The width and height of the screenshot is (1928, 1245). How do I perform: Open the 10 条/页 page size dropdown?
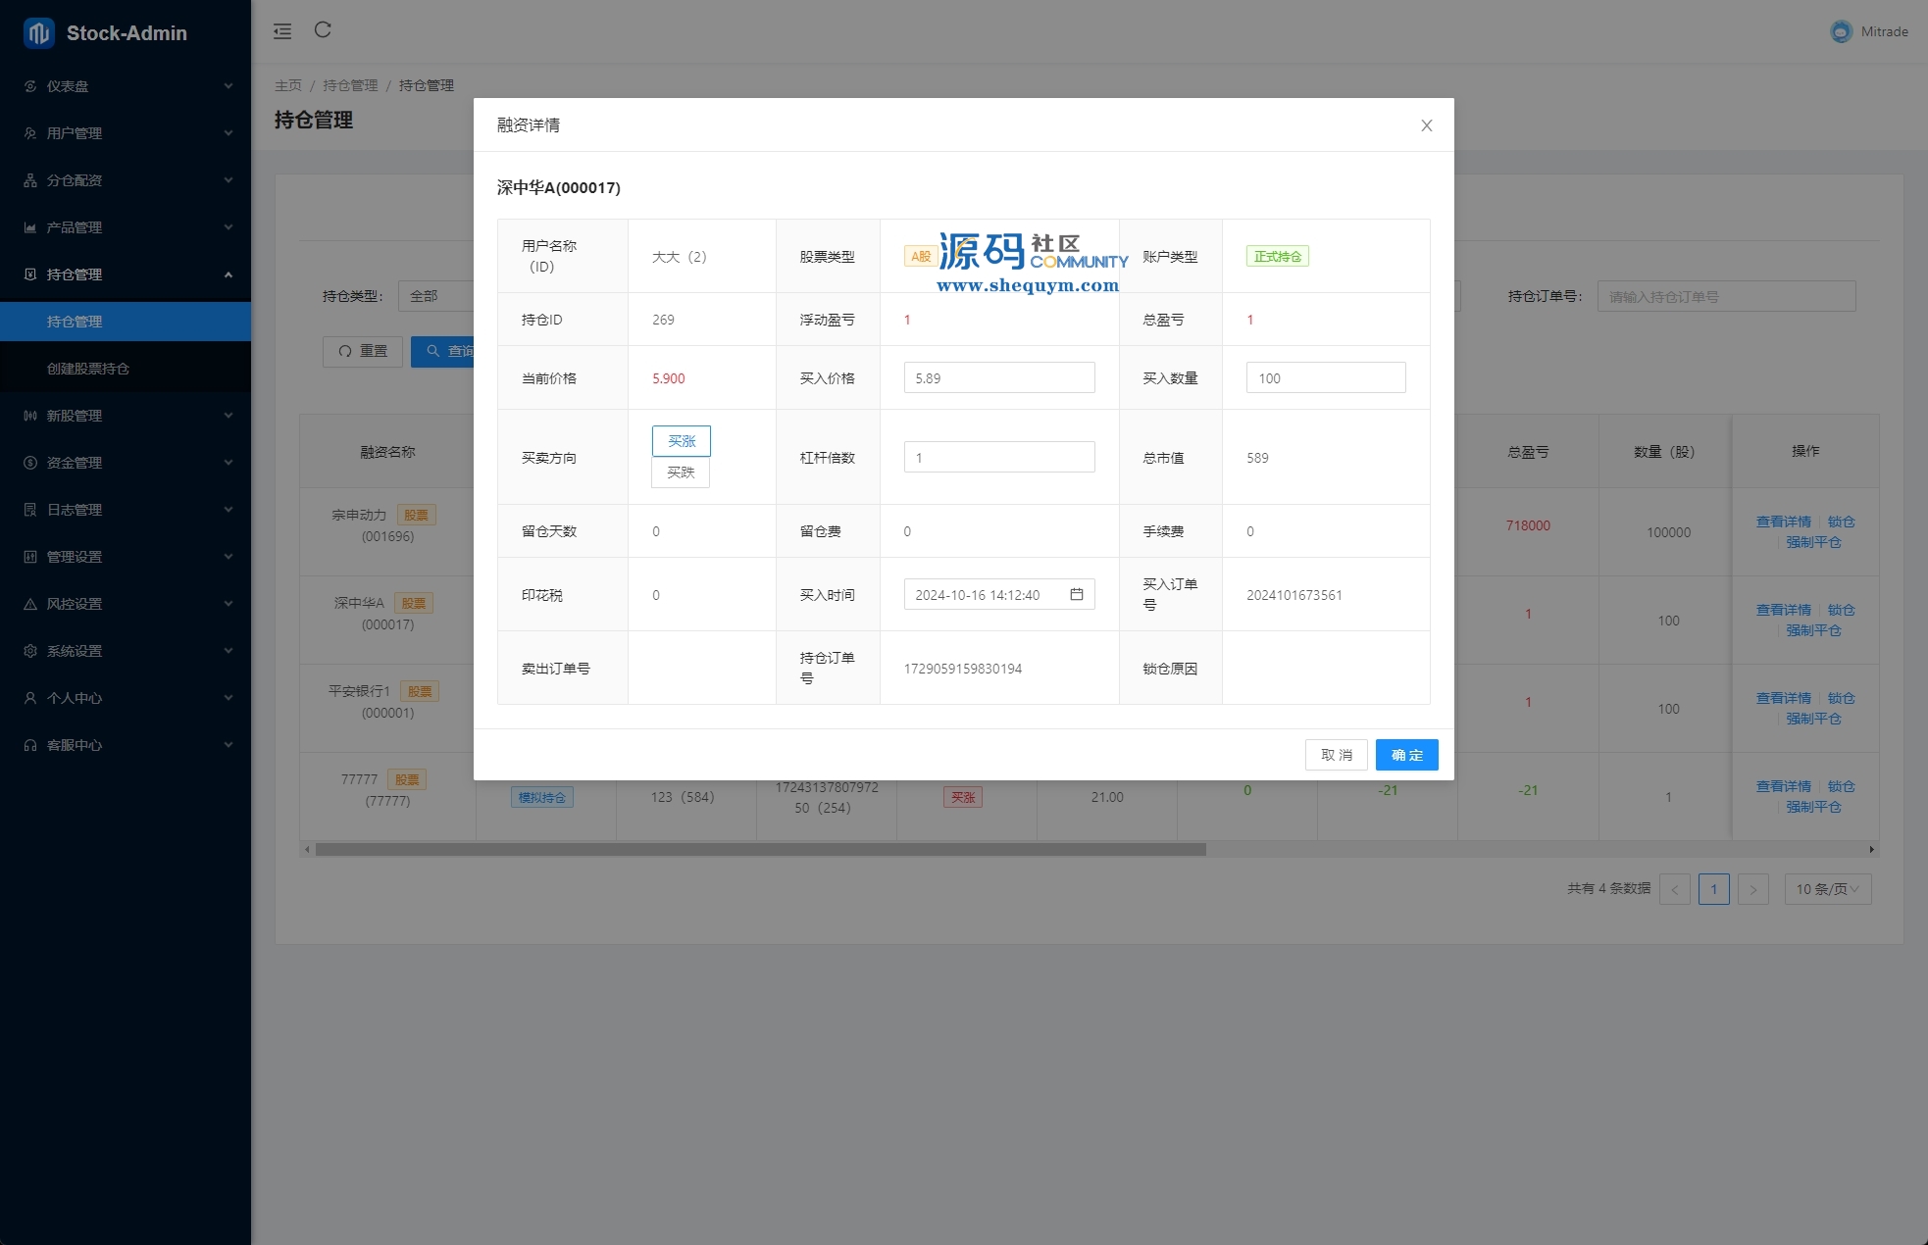[x=1827, y=889]
